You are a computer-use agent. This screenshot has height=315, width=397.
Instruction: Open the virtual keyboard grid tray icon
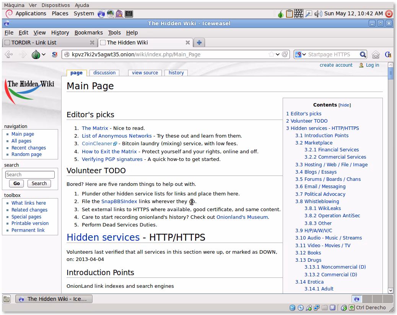298,14
